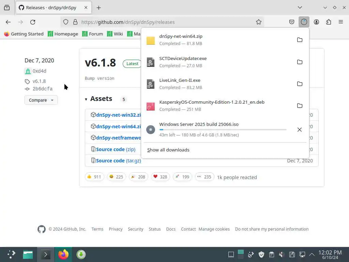Download Source code (tar.gz)
This screenshot has height=262, width=349.
[118, 161]
